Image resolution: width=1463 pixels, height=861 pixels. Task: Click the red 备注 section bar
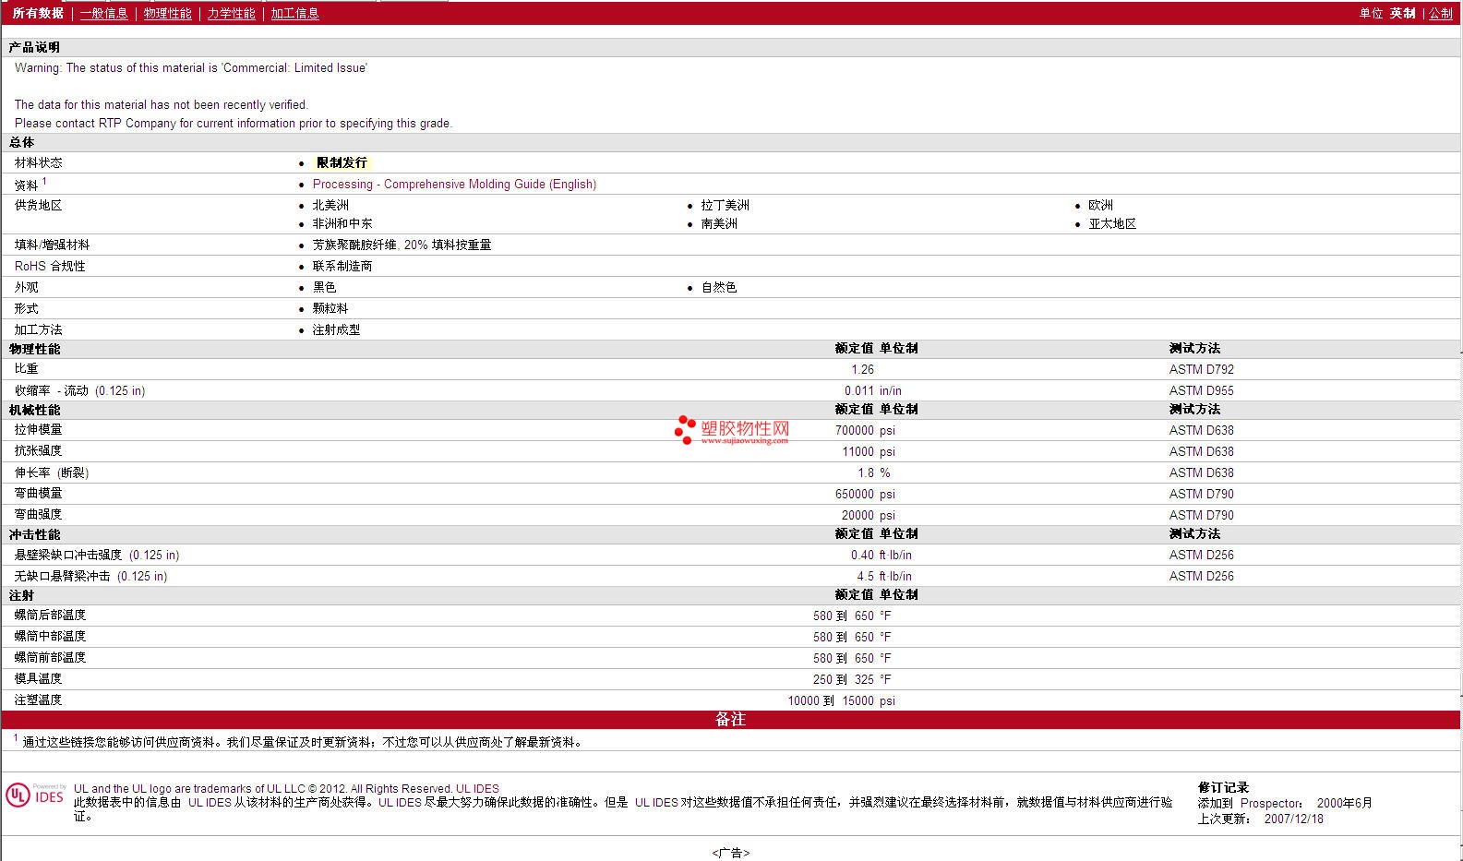point(730,719)
